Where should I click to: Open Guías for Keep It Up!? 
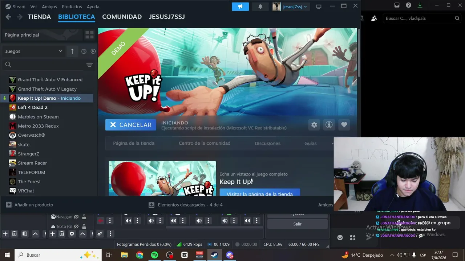310,143
